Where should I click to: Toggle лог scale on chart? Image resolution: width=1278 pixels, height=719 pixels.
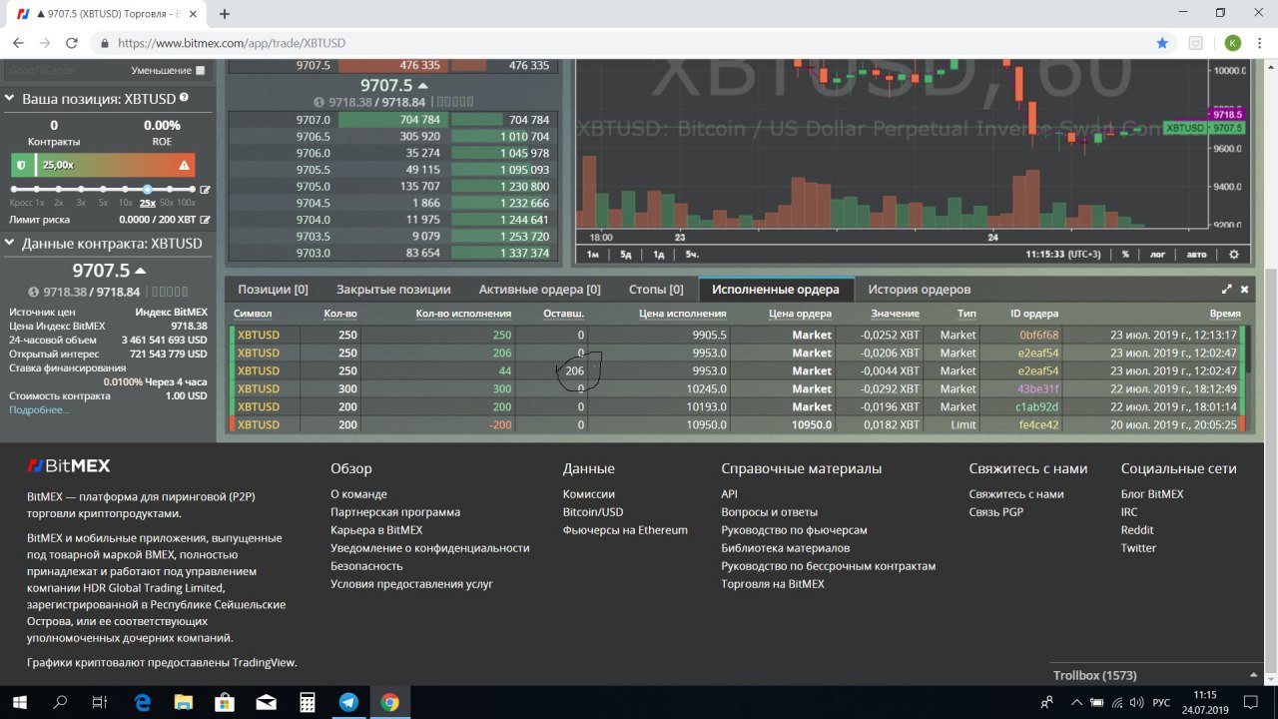click(1157, 254)
